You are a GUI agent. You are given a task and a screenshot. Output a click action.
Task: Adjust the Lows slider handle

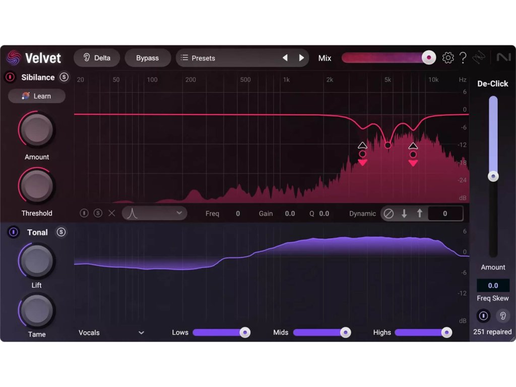[x=245, y=333]
